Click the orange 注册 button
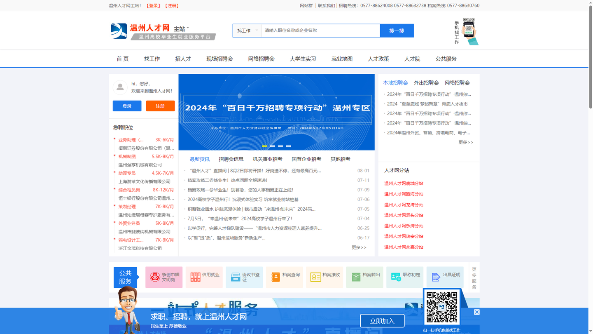The image size is (593, 334). [x=160, y=106]
